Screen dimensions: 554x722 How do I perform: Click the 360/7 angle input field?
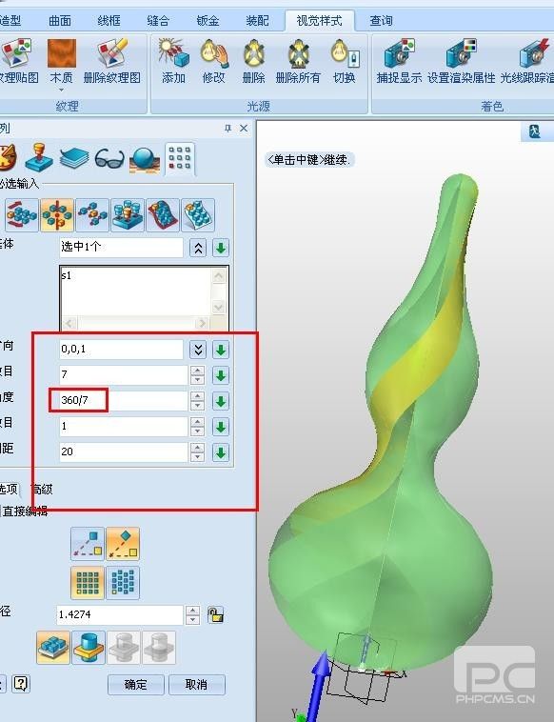click(x=124, y=400)
